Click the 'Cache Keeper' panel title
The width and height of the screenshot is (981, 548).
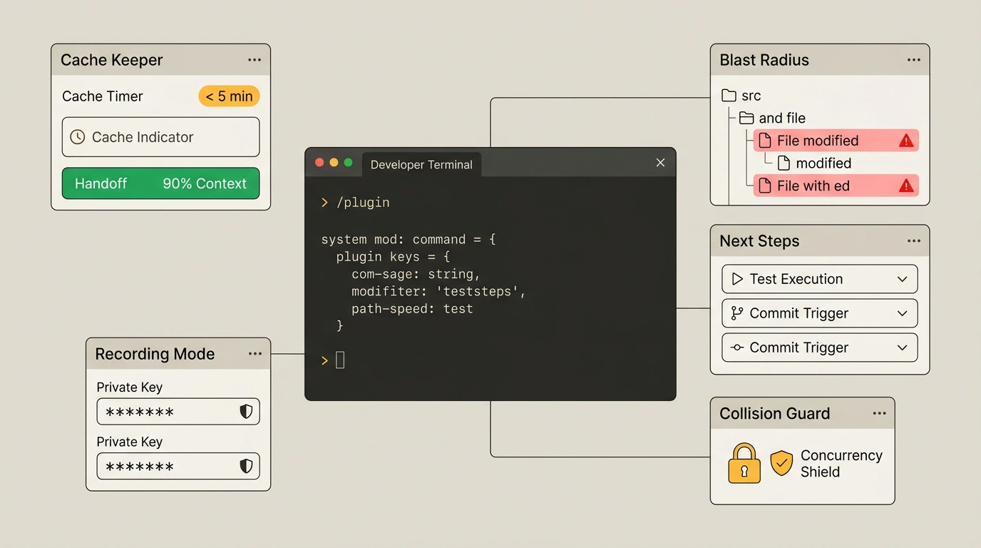click(x=112, y=60)
